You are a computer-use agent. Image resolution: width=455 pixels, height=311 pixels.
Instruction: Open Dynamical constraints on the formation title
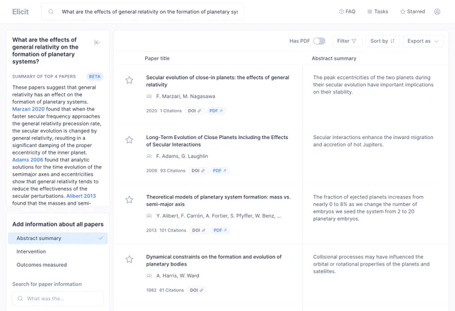click(214, 261)
